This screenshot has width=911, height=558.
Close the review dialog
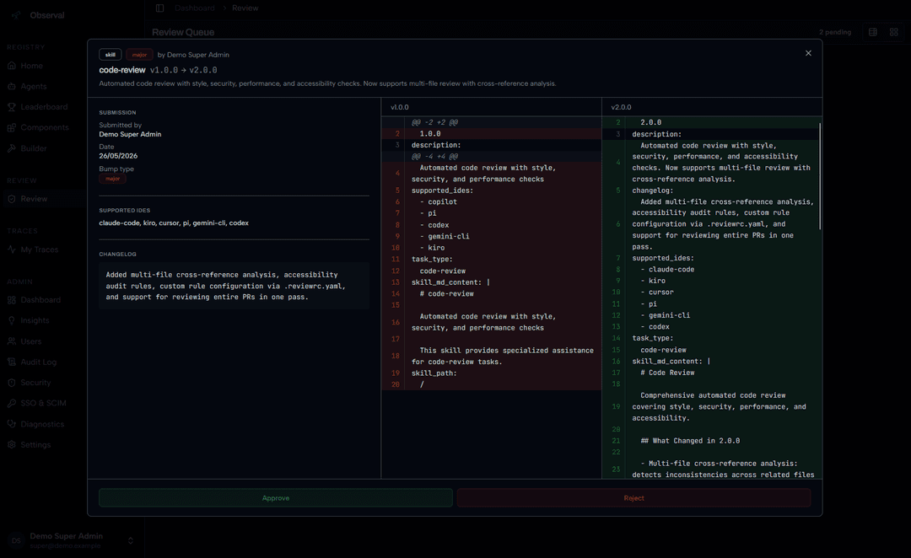click(808, 53)
